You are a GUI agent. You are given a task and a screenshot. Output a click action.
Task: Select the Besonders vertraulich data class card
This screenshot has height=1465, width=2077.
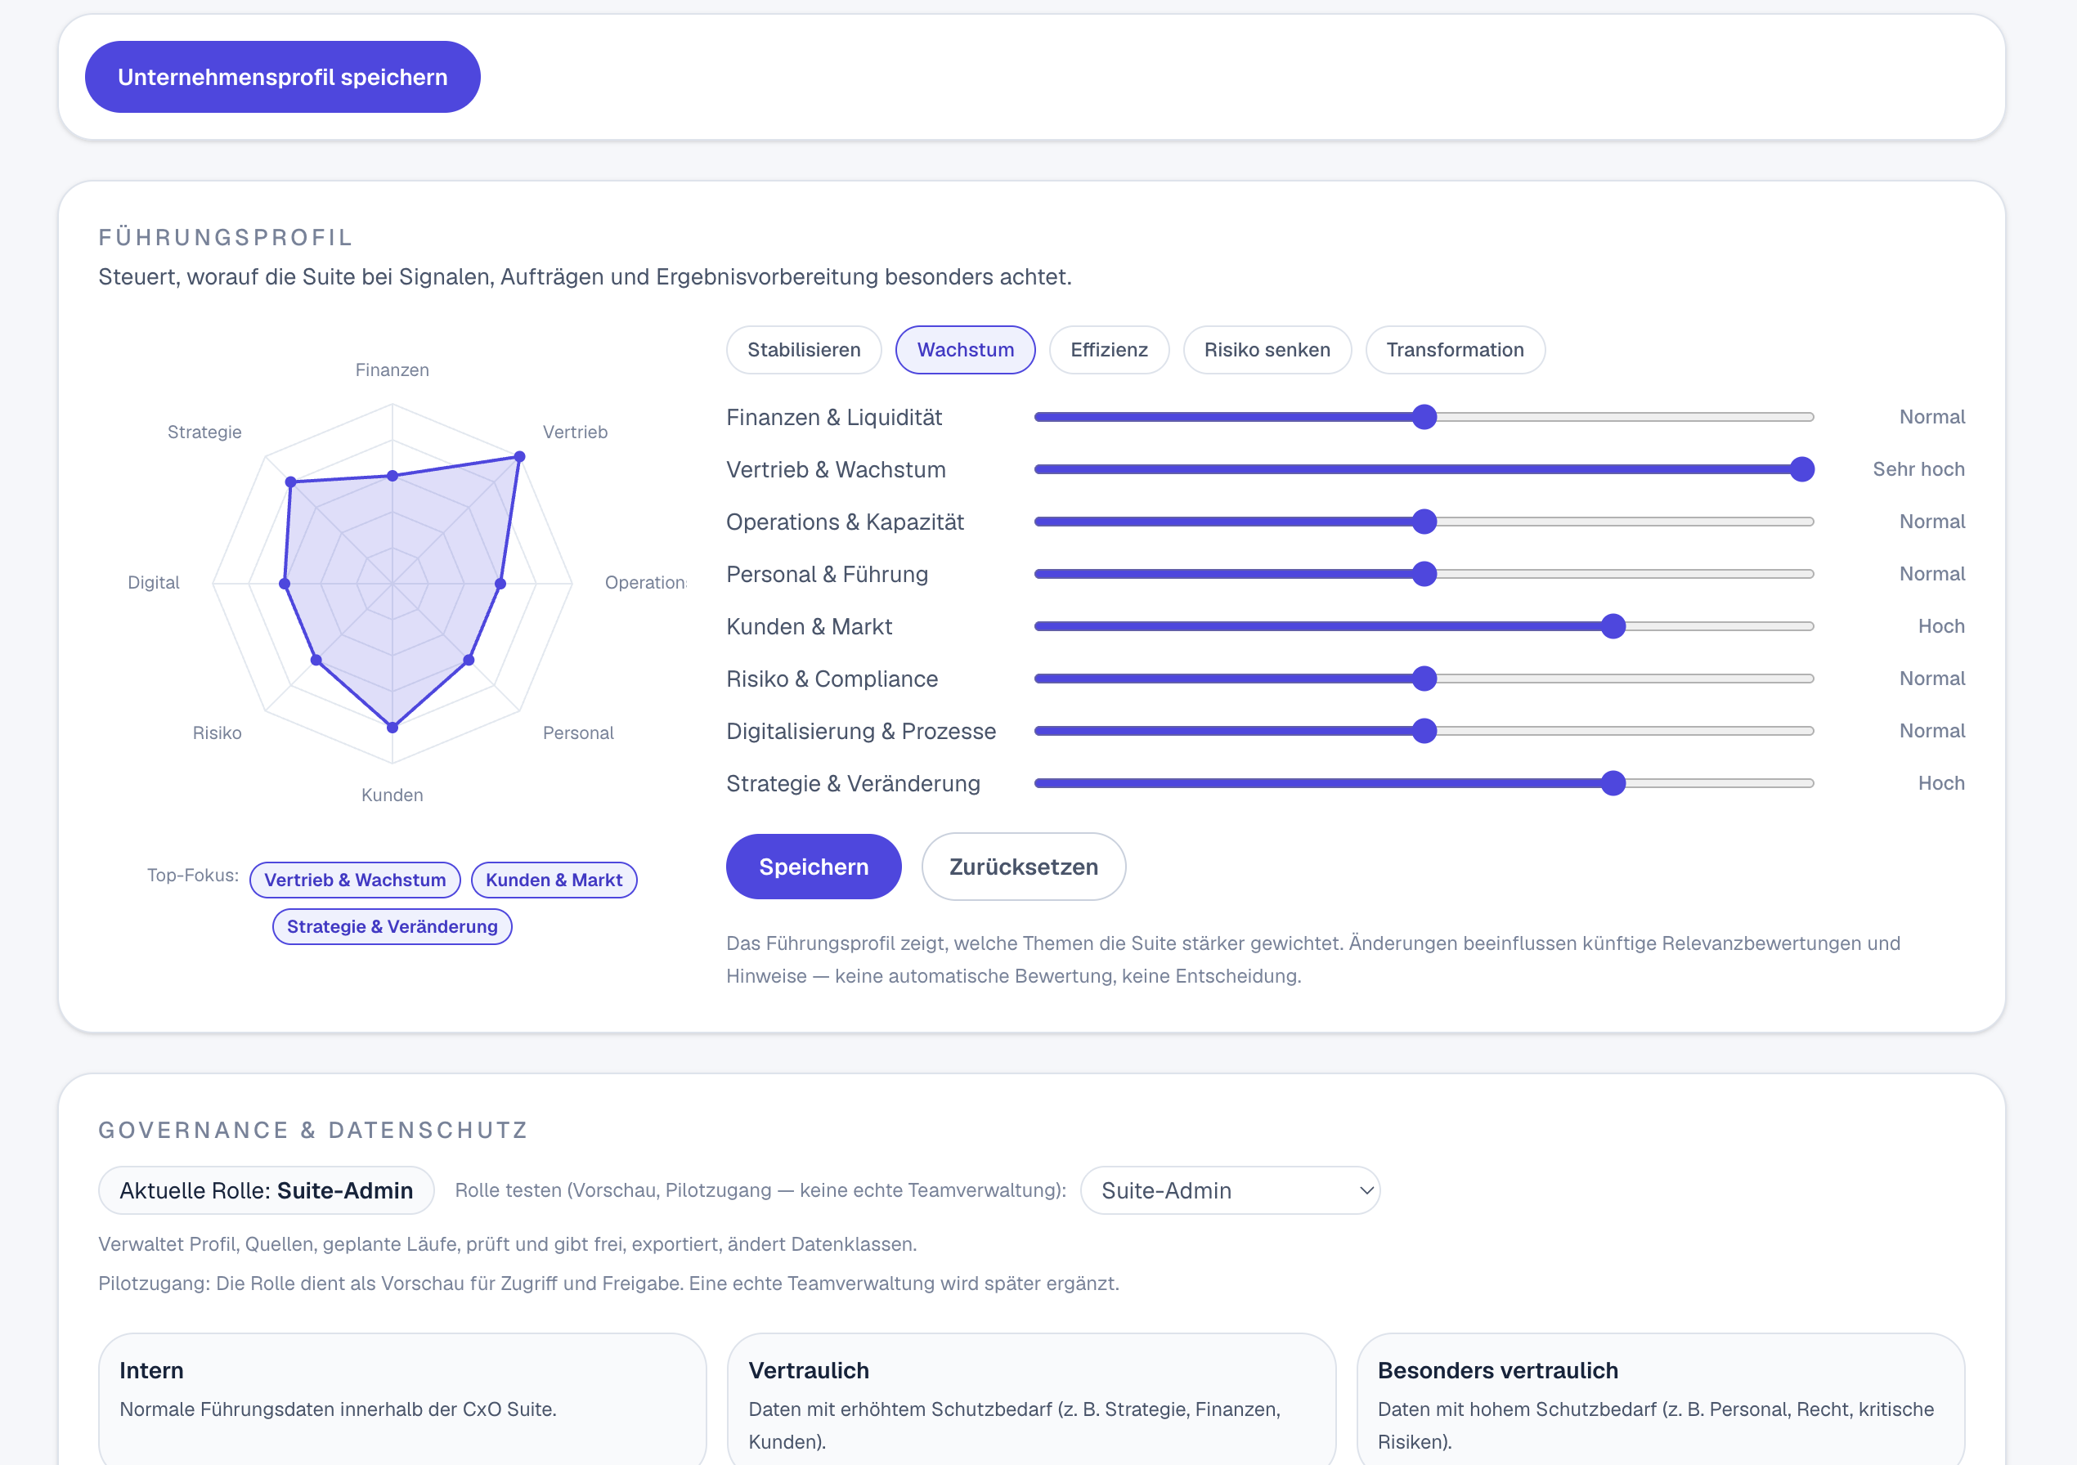click(x=1661, y=1398)
